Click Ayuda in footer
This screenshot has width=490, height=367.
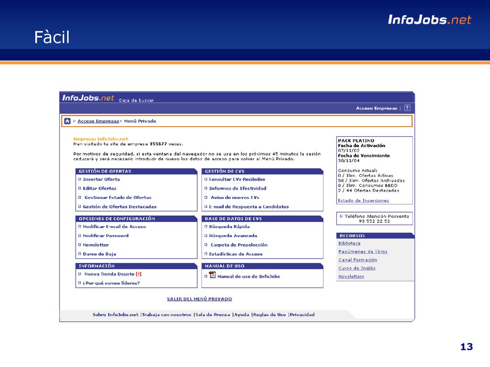[242, 314]
